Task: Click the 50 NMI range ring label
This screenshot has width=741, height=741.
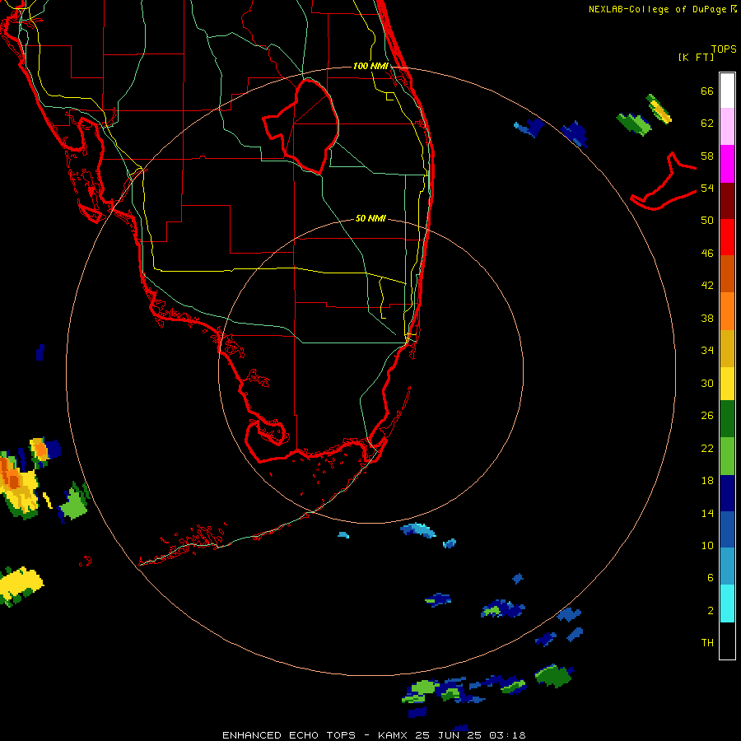Action: pos(370,218)
